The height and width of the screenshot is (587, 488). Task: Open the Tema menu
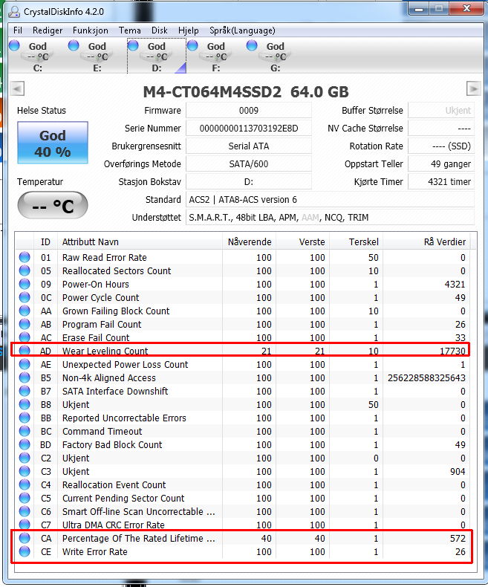pyautogui.click(x=129, y=30)
